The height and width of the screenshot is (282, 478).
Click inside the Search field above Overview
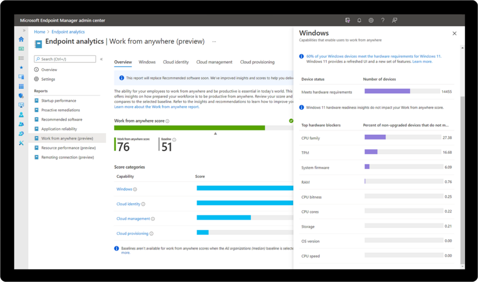(x=65, y=59)
